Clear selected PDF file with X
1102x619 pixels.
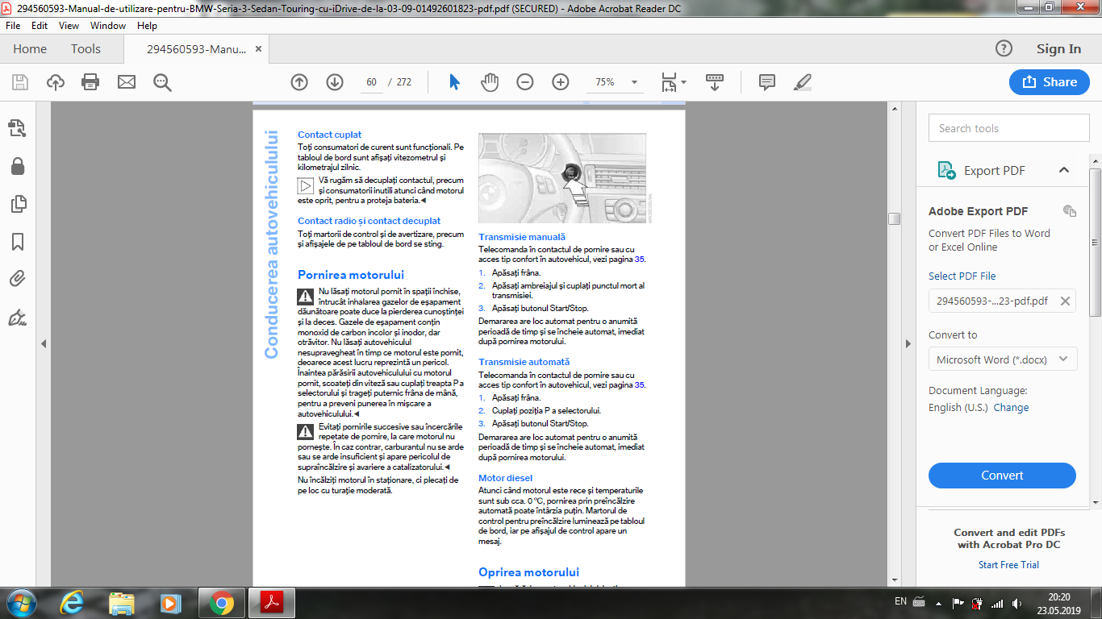tap(1065, 301)
